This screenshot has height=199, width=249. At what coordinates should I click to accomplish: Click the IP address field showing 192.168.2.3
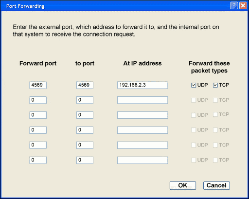pyautogui.click(x=142, y=85)
